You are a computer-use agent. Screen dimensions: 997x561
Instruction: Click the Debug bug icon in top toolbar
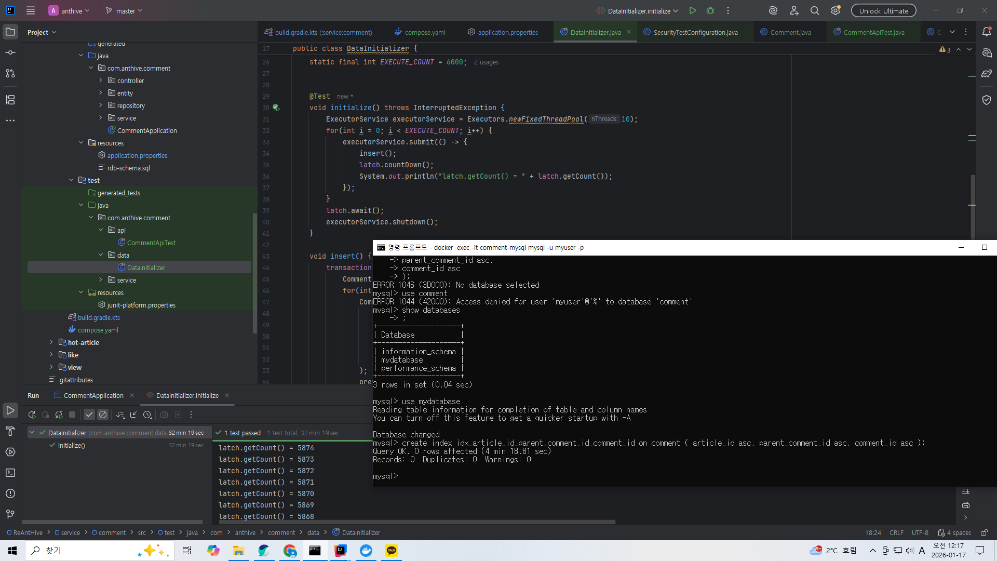pos(710,10)
